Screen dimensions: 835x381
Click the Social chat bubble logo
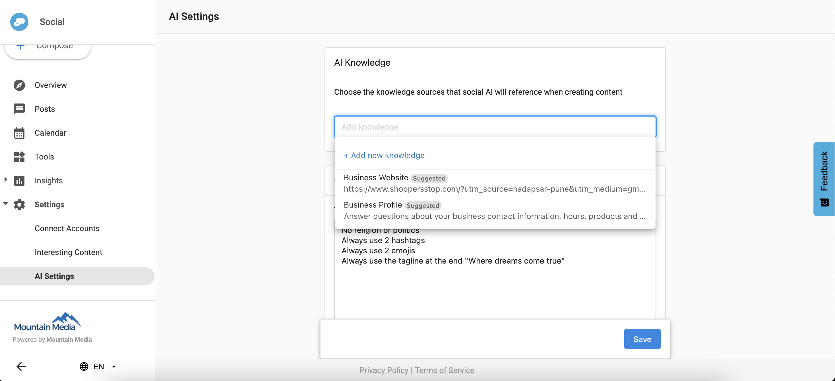point(19,22)
